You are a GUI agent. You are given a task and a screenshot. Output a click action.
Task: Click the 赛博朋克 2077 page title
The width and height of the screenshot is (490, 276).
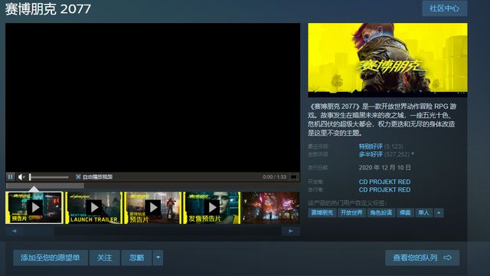click(x=48, y=9)
